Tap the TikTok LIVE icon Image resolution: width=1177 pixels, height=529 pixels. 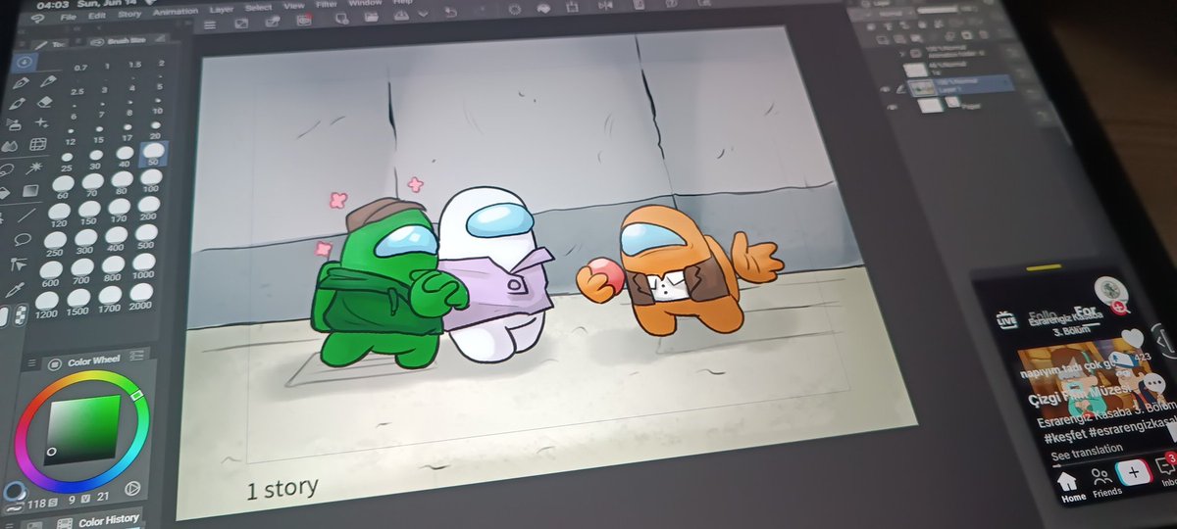point(1005,319)
